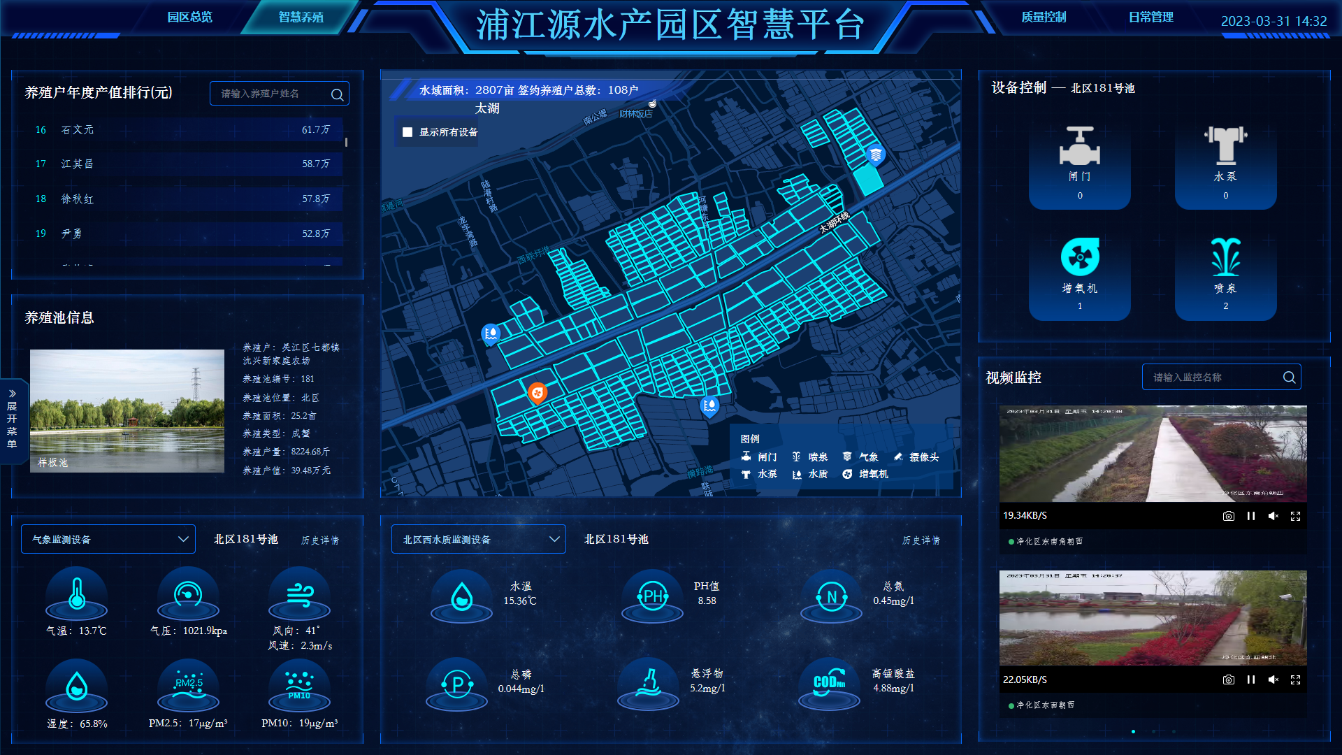This screenshot has width=1342, height=755.
Task: Click the 水质 legend icon
Action: (x=796, y=474)
